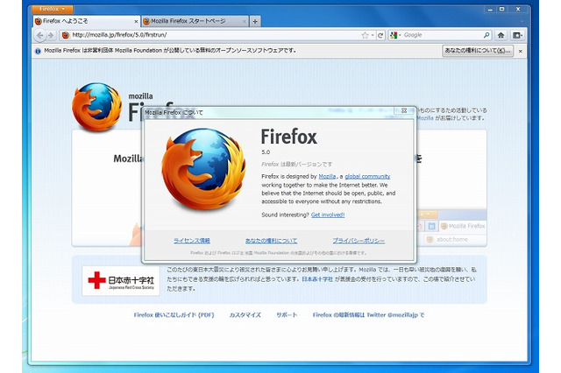Open a new tab with plus button

(x=255, y=21)
